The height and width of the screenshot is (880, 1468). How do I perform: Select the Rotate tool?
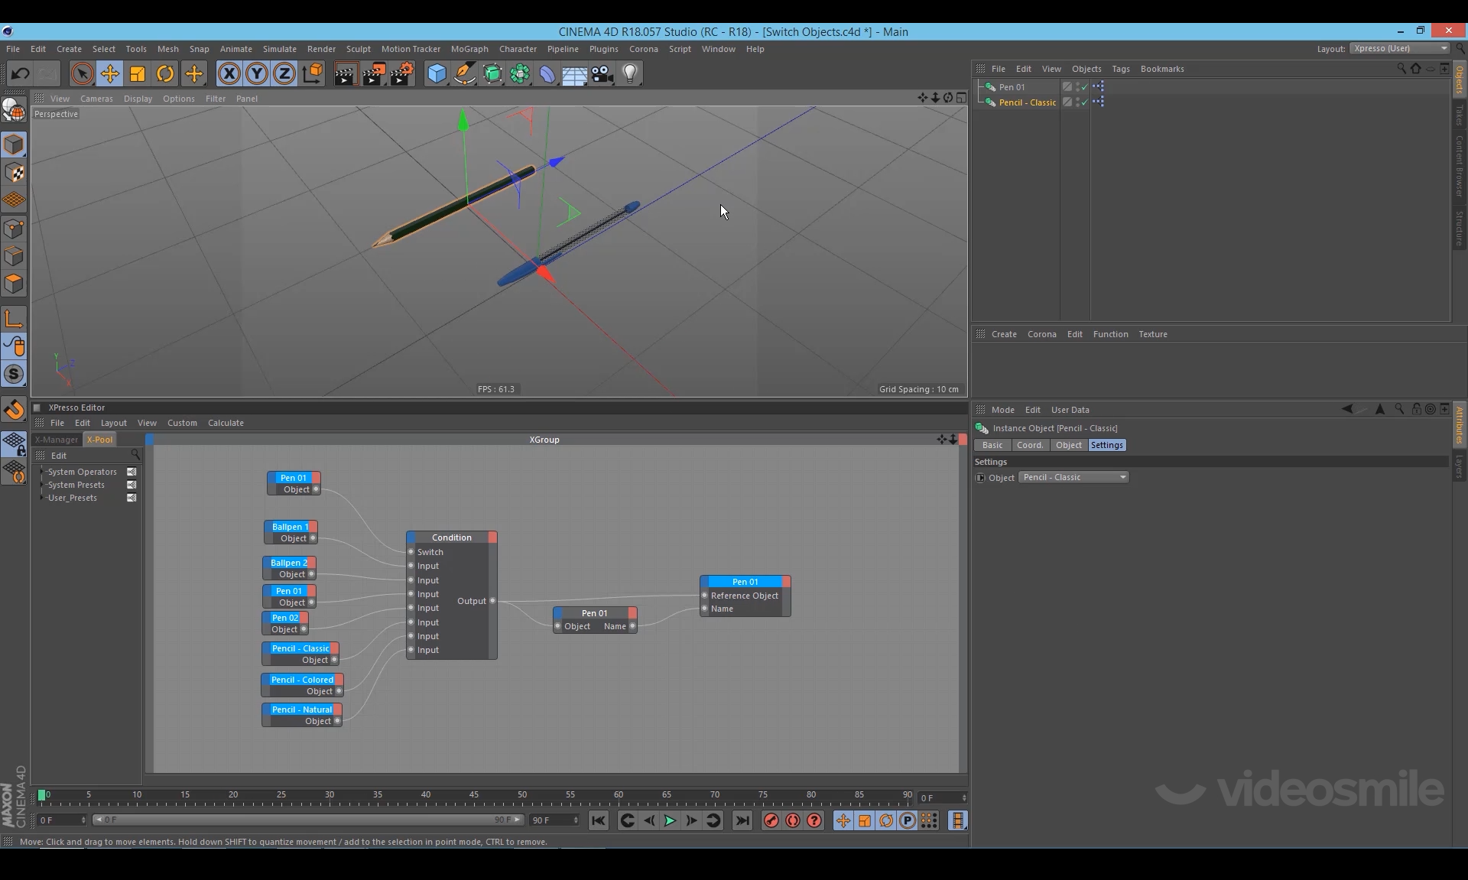[x=165, y=74]
